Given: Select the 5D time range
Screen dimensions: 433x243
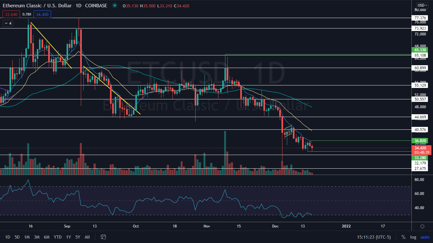Looking at the screenshot, I should (17, 237).
